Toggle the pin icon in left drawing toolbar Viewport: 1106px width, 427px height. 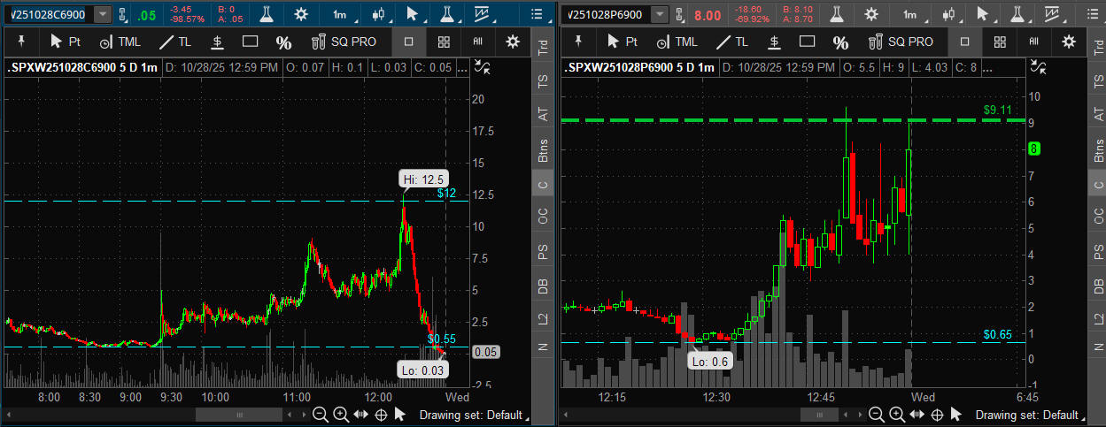coord(20,42)
